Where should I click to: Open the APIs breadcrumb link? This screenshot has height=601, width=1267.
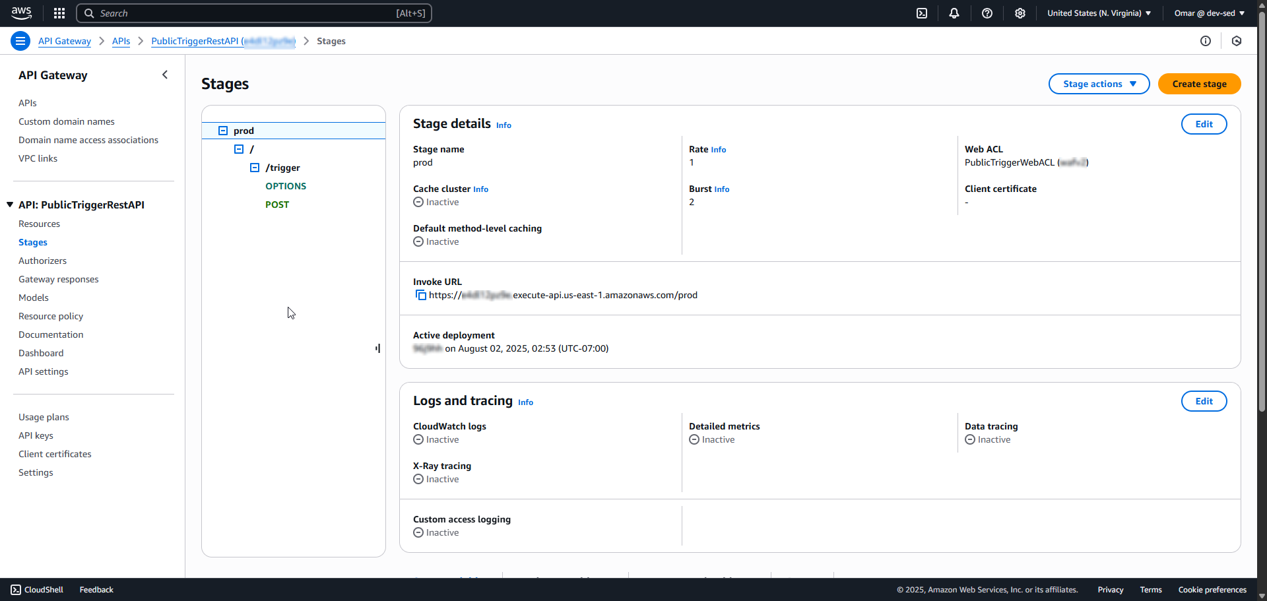point(121,41)
